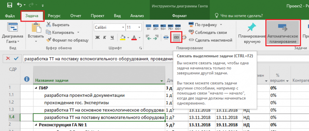Screen dimensions: 309x131
Task: Open the Calibri font name dropdown
Action: pyautogui.click(x=123, y=27)
